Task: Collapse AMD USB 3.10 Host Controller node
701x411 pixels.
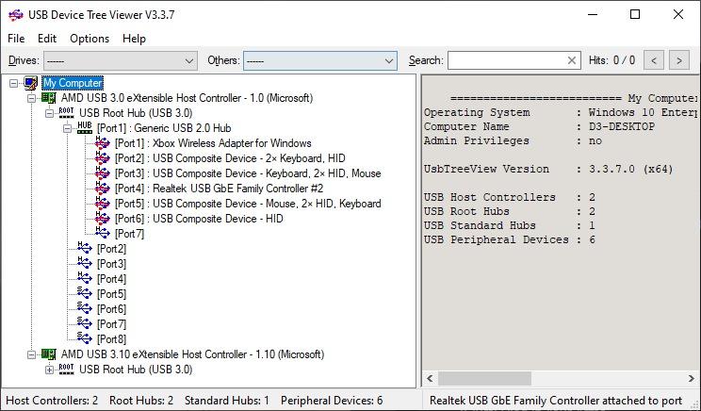Action: [x=31, y=355]
